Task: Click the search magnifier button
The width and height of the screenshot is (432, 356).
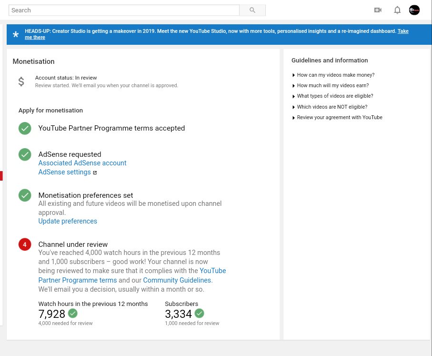Action: 252,10
